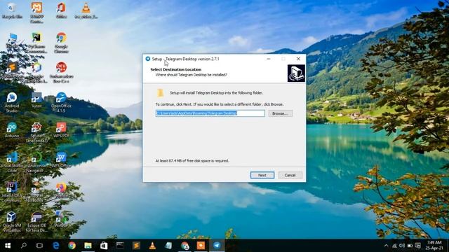The width and height of the screenshot is (449, 252).
Task: Open the Windows Start menu
Action: click(x=8, y=246)
